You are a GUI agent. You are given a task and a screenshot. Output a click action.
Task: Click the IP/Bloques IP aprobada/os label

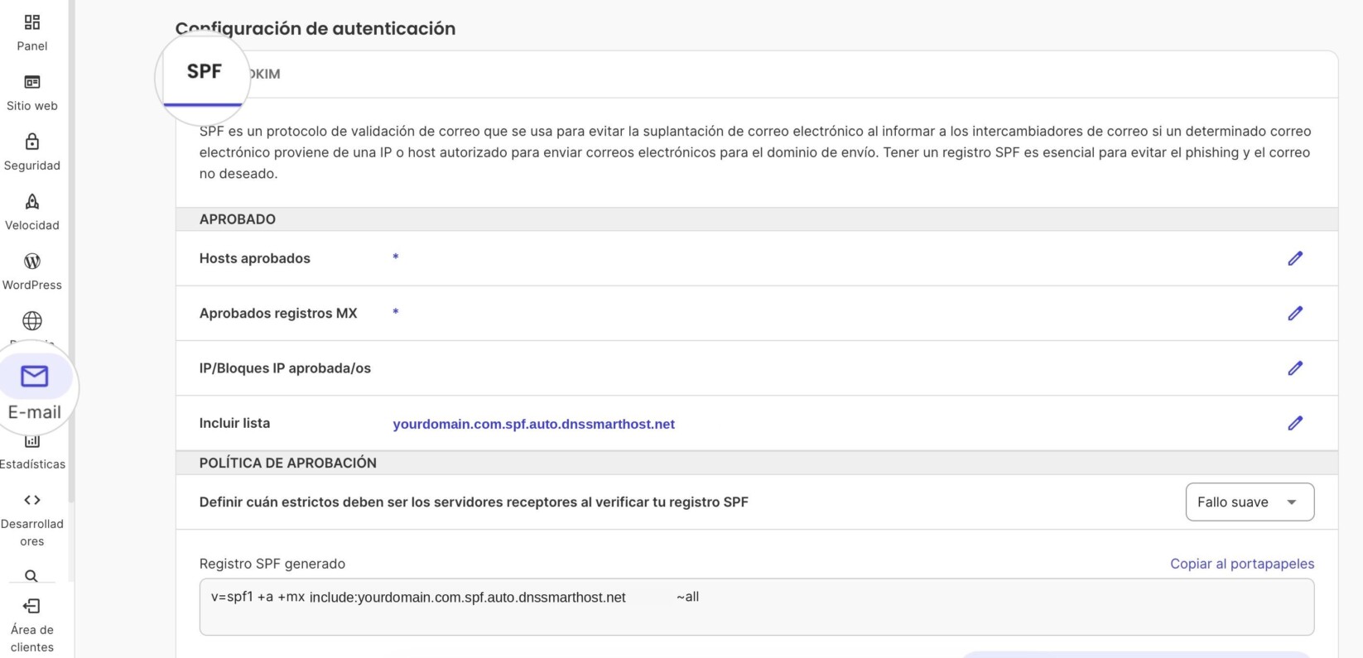click(x=285, y=367)
